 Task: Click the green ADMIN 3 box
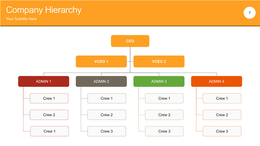point(159,81)
